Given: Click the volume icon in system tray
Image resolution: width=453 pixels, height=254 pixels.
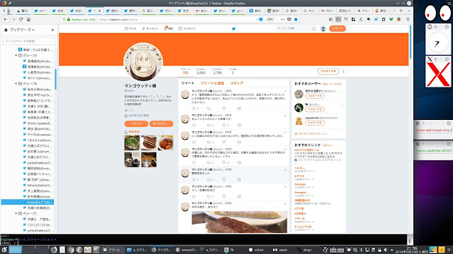Looking at the screenshot, I should (x=385, y=250).
